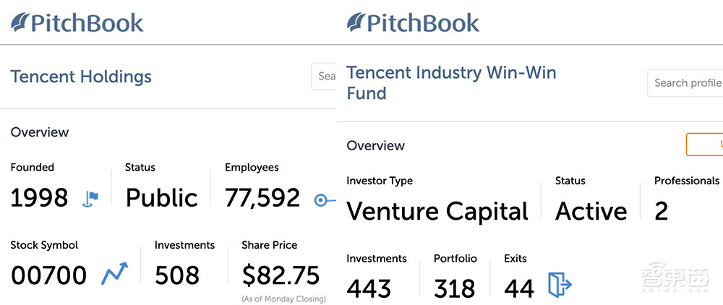The image size is (723, 305).
Task: Click the search box beside Tencent Holdings
Action: tap(325, 76)
